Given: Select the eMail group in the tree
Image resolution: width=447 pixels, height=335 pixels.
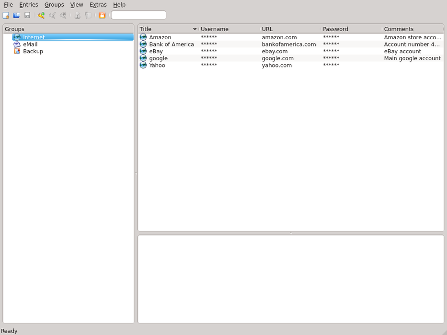Looking at the screenshot, I should [x=30, y=44].
